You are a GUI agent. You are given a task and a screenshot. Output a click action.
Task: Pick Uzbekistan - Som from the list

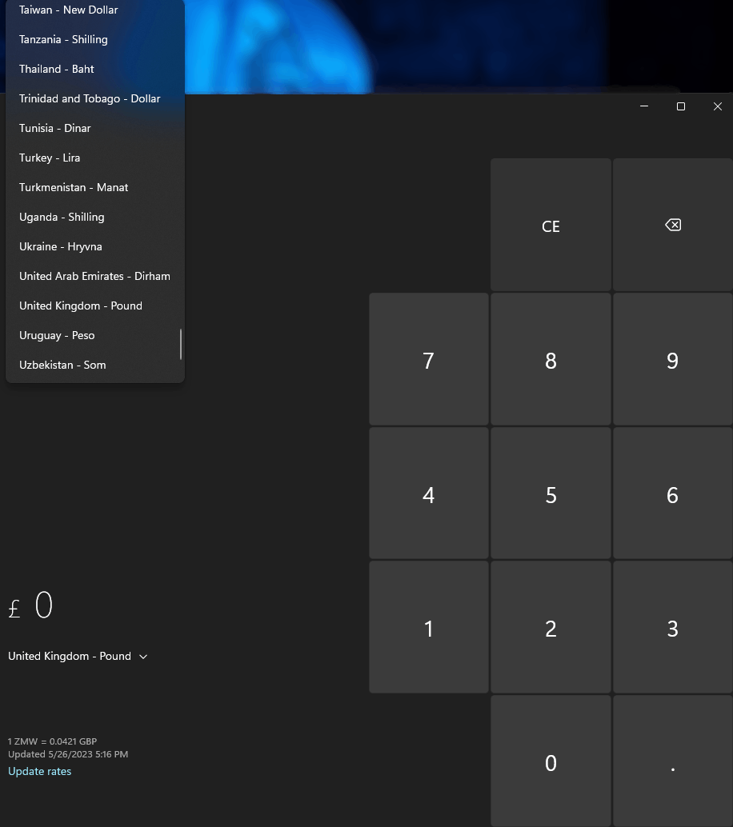[95, 365]
